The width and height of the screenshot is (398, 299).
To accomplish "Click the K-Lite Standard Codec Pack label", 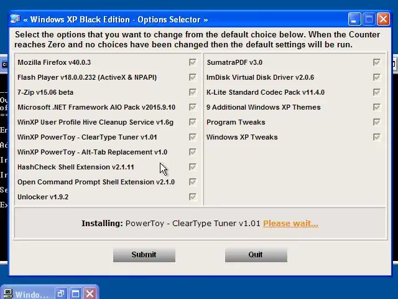I will [x=266, y=92].
